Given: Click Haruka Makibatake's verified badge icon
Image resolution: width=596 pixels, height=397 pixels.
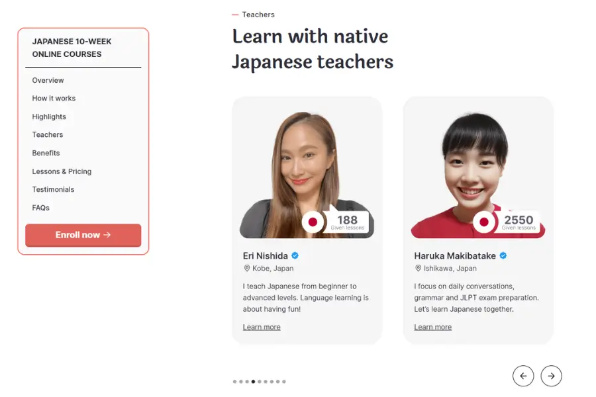Looking at the screenshot, I should tap(503, 255).
